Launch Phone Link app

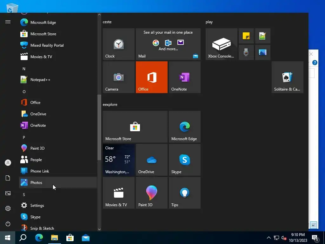58,171
